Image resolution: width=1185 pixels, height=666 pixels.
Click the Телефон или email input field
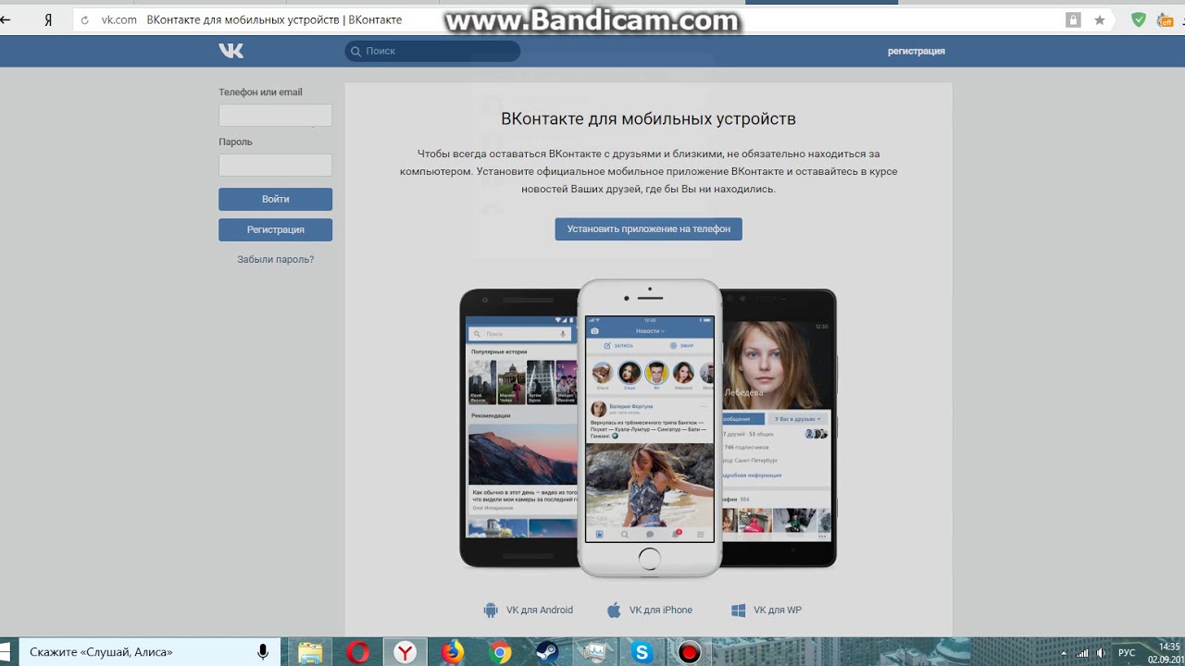point(275,116)
